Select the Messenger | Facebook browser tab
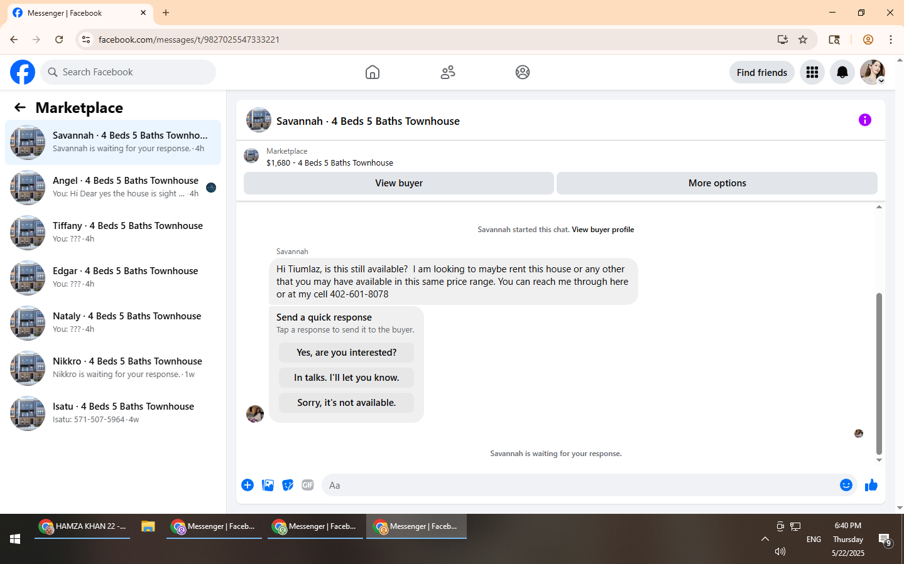 (x=79, y=13)
